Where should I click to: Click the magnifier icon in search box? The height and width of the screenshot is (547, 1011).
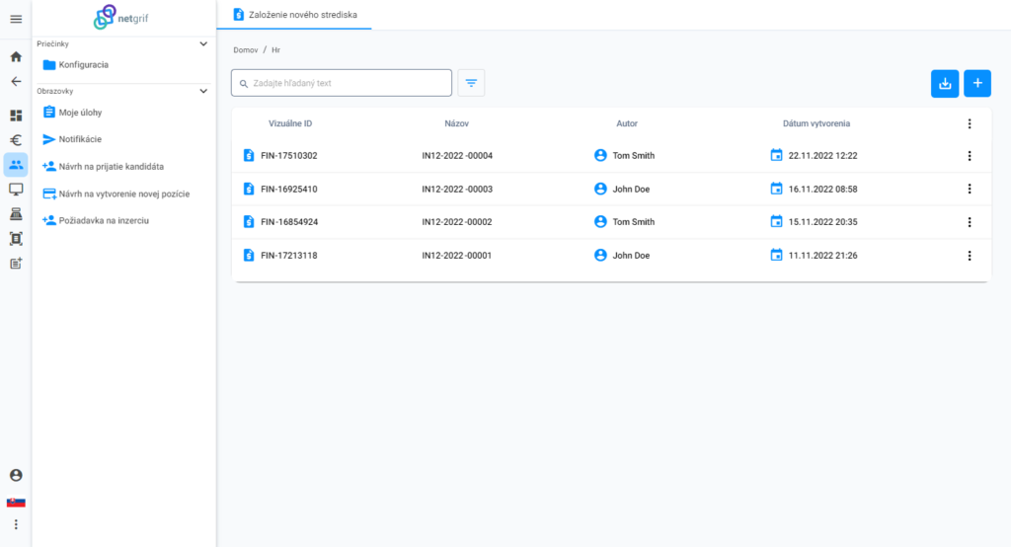point(244,84)
